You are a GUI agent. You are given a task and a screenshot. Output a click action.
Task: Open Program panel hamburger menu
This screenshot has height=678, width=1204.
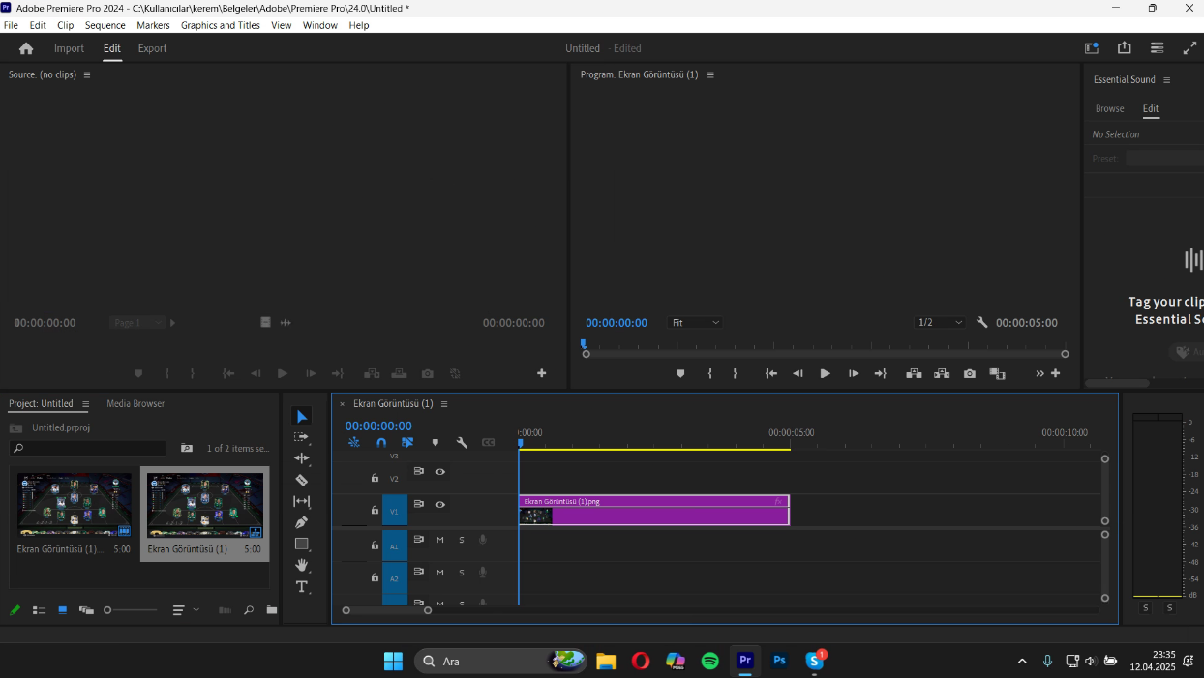point(710,74)
